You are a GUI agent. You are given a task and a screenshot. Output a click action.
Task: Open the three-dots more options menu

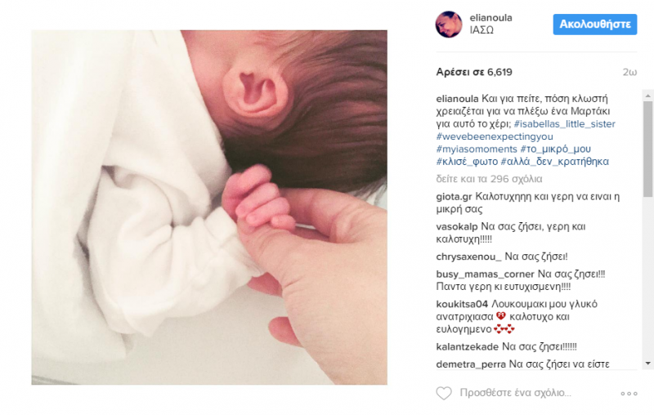(x=629, y=393)
